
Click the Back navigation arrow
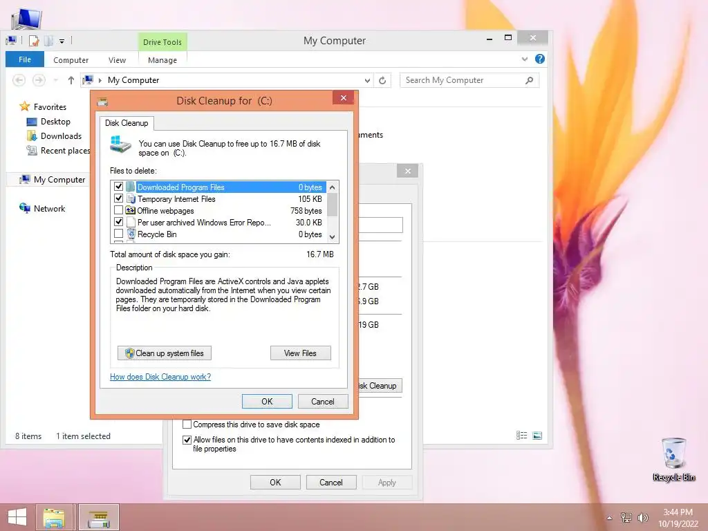(19, 80)
